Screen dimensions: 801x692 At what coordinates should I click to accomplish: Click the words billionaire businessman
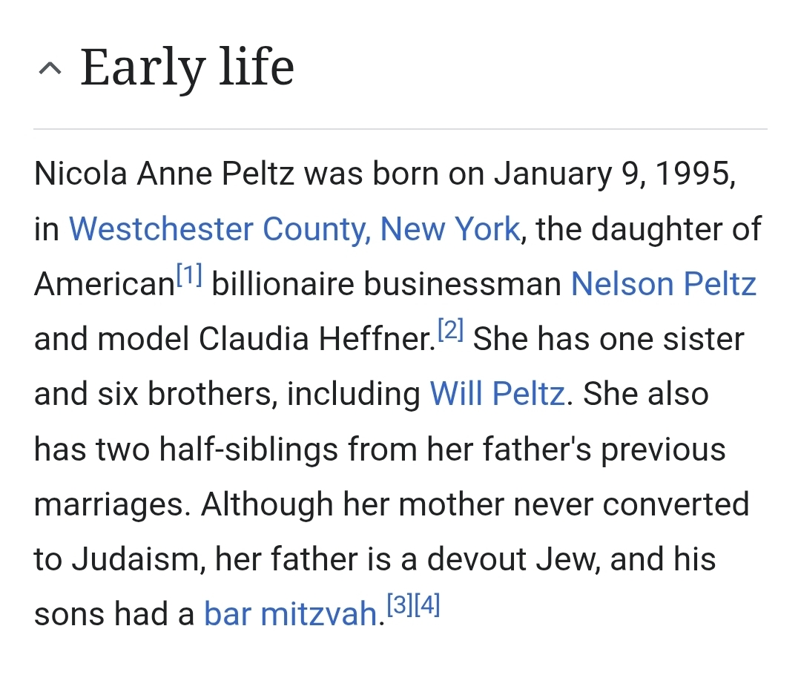[386, 284]
